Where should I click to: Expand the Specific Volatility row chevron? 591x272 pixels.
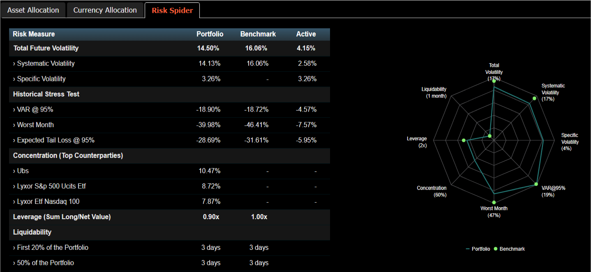tap(14, 79)
